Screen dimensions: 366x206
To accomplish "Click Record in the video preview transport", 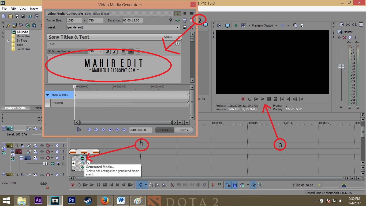I will pos(243,99).
